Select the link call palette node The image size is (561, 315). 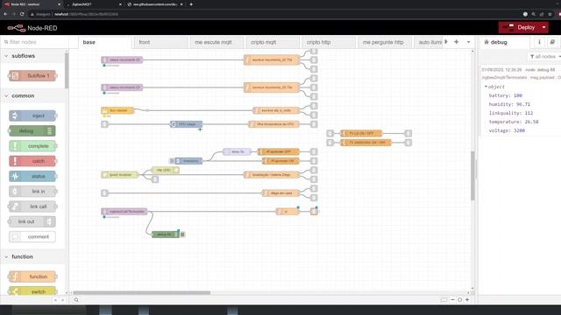coord(32,206)
